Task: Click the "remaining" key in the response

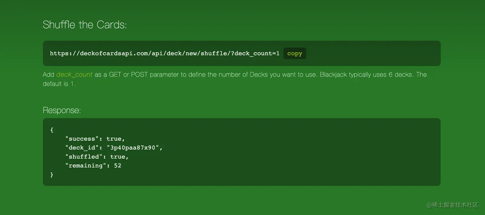Action: [x=86, y=166]
